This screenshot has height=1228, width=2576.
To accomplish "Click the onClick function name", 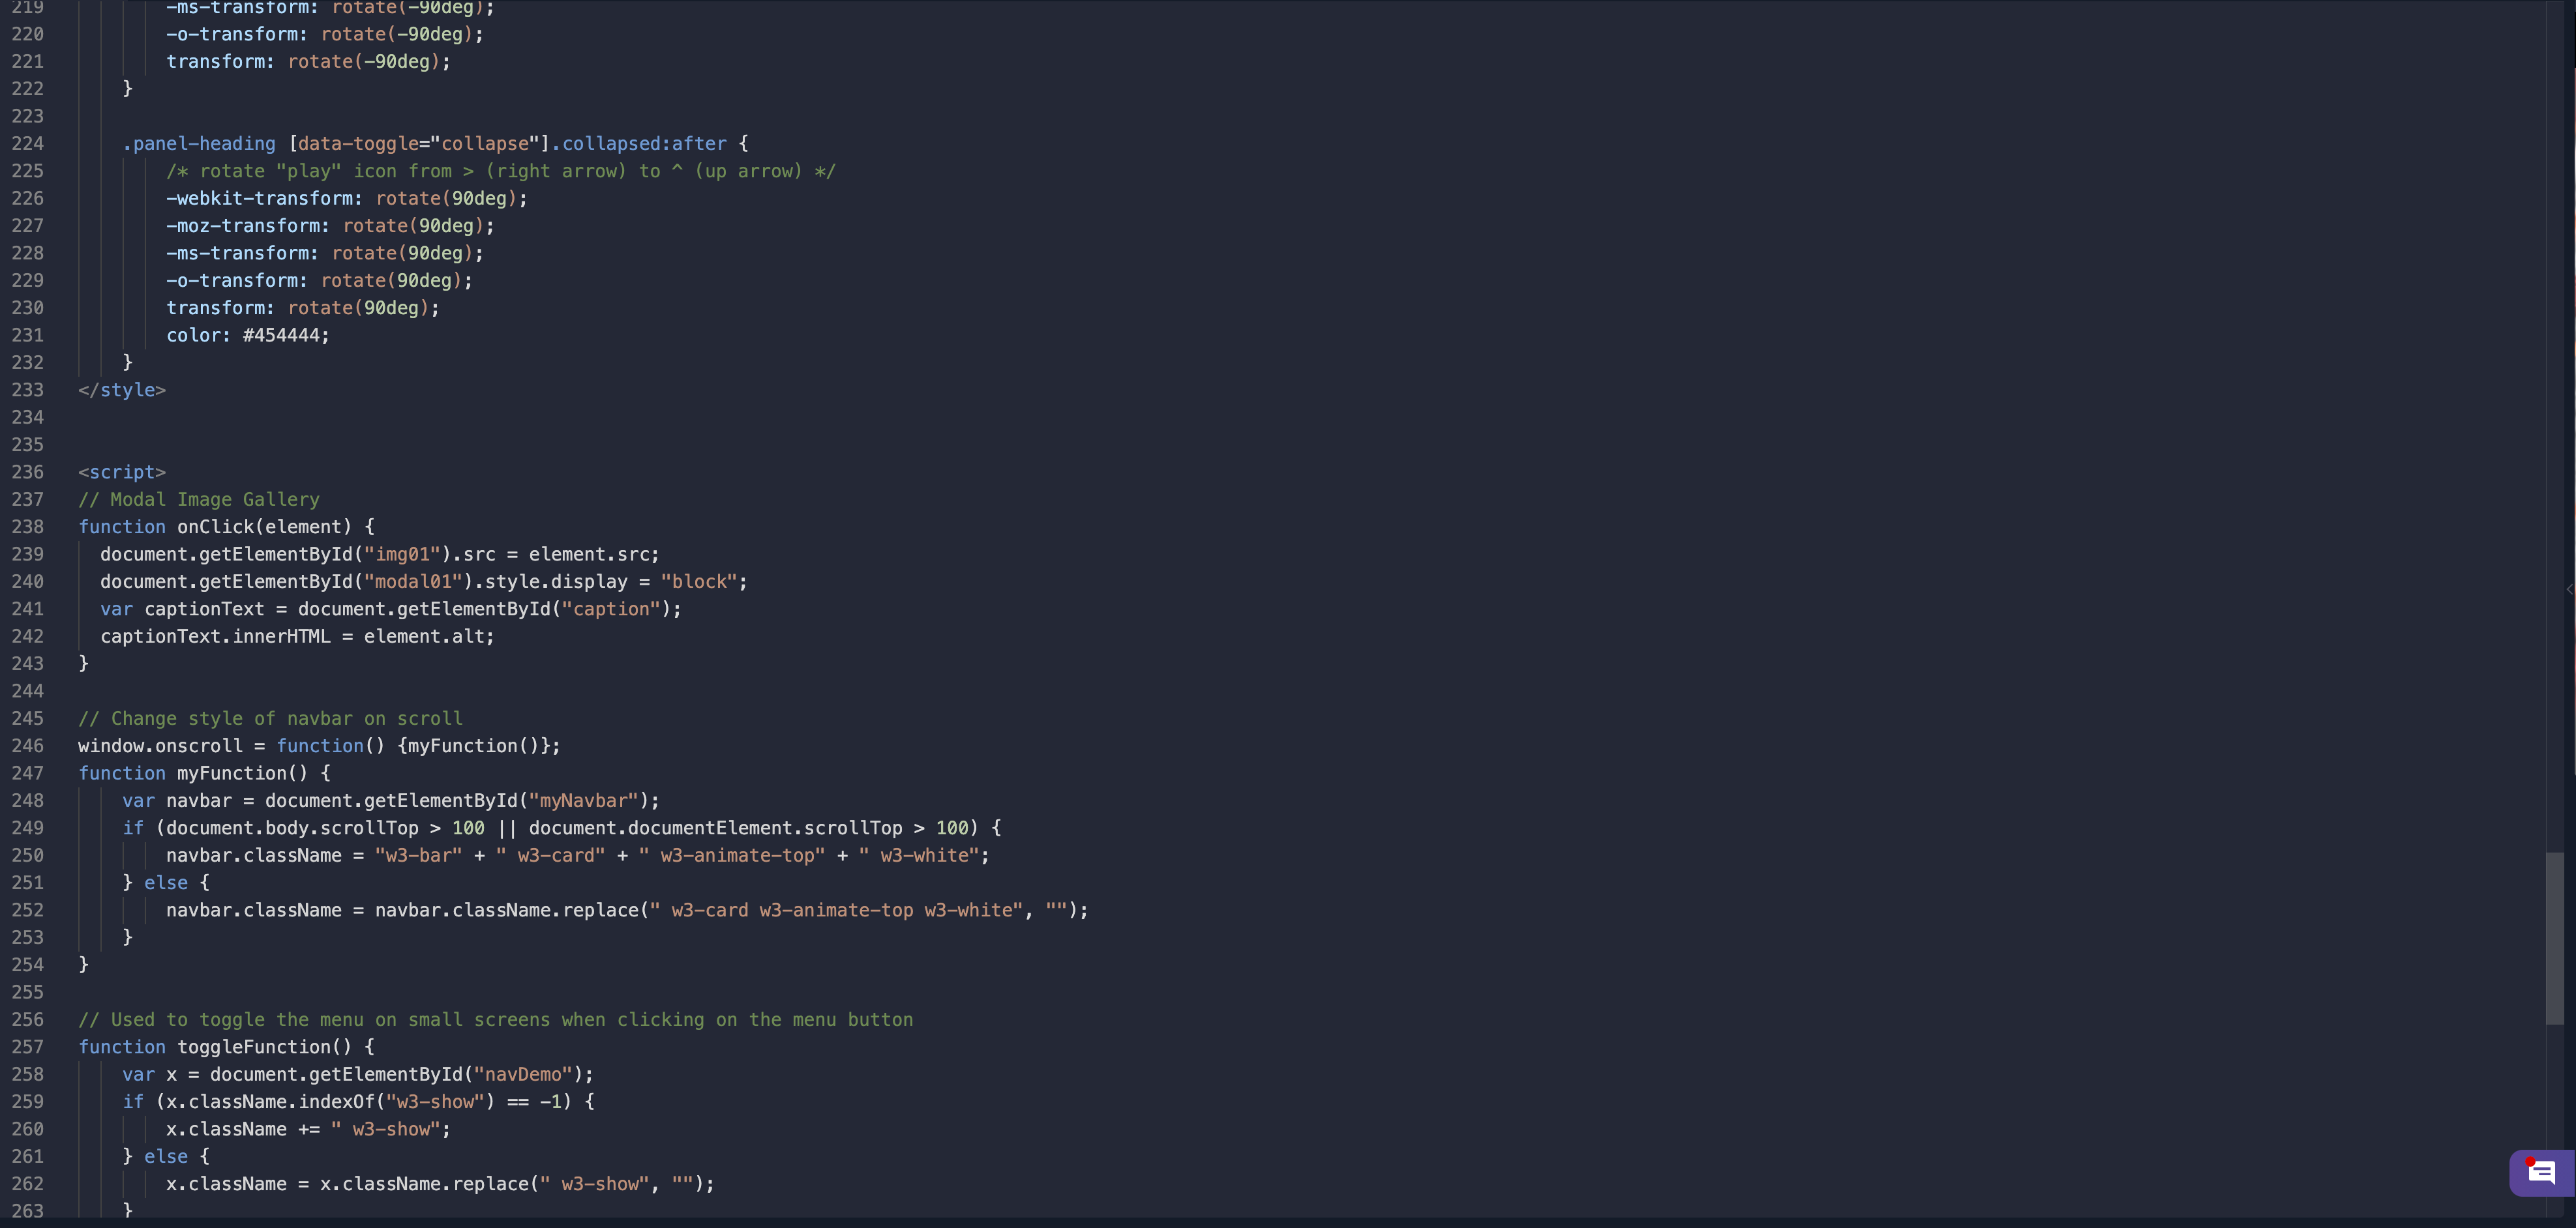I will (x=215, y=527).
